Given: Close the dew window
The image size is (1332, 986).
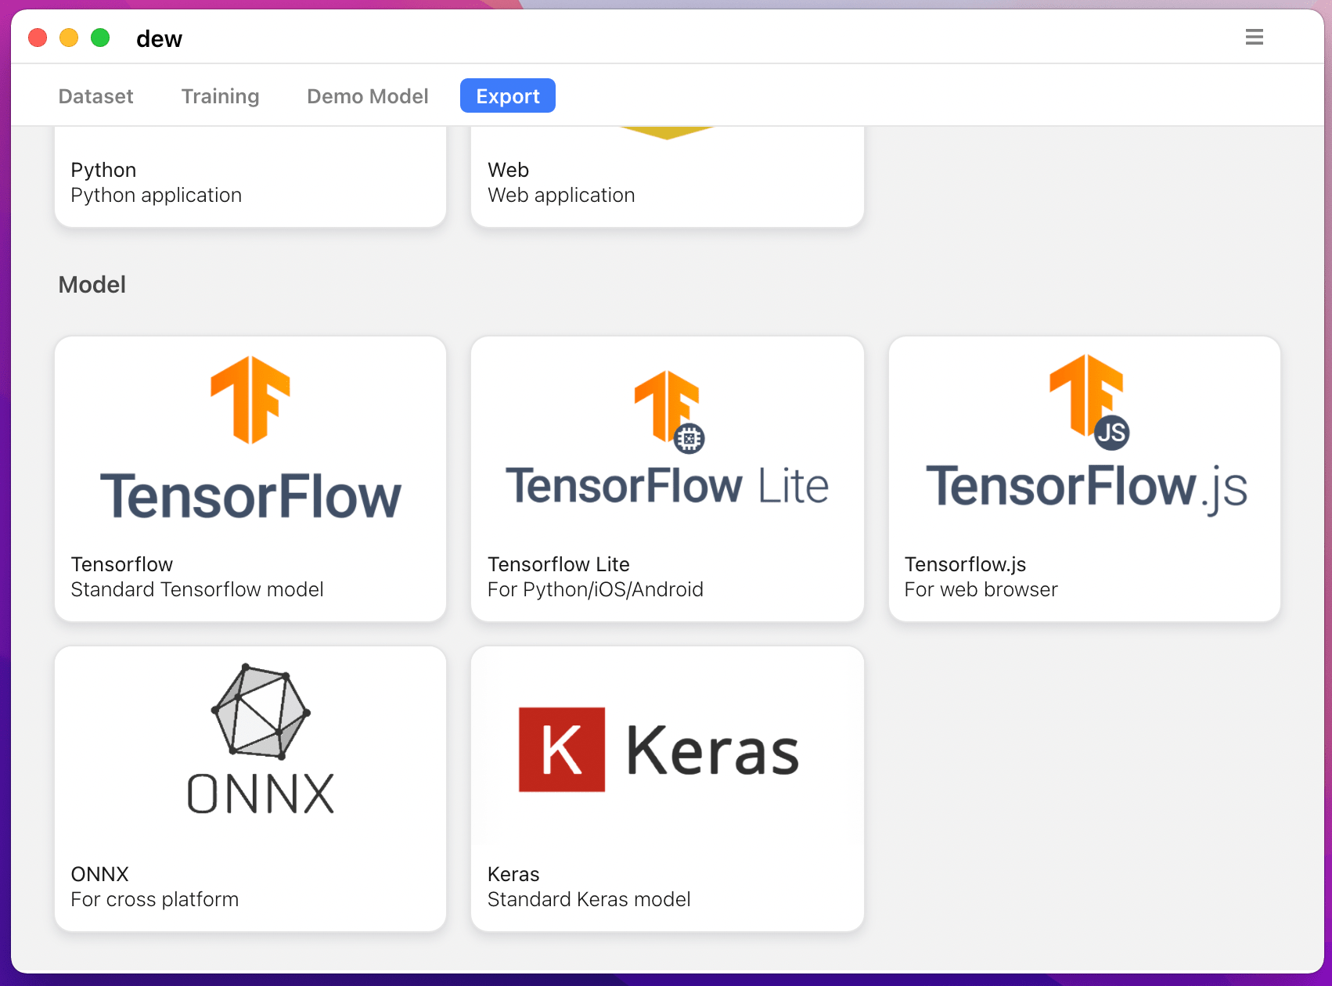Looking at the screenshot, I should coord(38,38).
